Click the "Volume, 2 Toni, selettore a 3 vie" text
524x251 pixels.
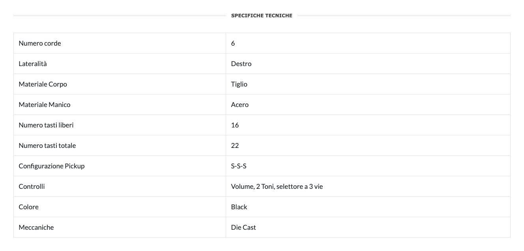[277, 186]
